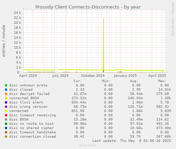176x149 pixels.
Task: Click the disc connection closed max 267.68k
Action: 164,137
